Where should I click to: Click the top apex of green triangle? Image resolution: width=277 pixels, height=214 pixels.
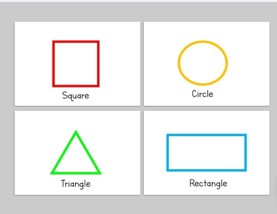(x=76, y=132)
